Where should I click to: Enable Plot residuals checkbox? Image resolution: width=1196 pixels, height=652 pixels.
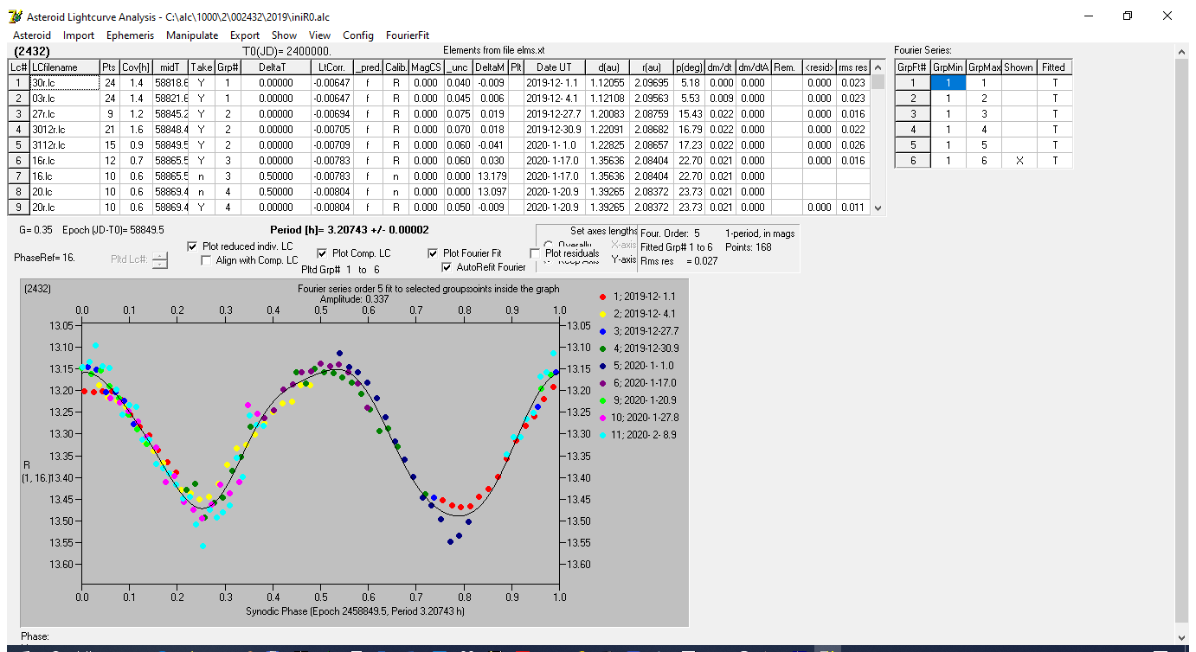coord(534,253)
